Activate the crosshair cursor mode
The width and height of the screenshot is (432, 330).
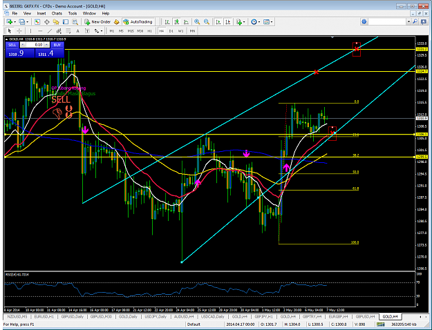click(x=19, y=31)
